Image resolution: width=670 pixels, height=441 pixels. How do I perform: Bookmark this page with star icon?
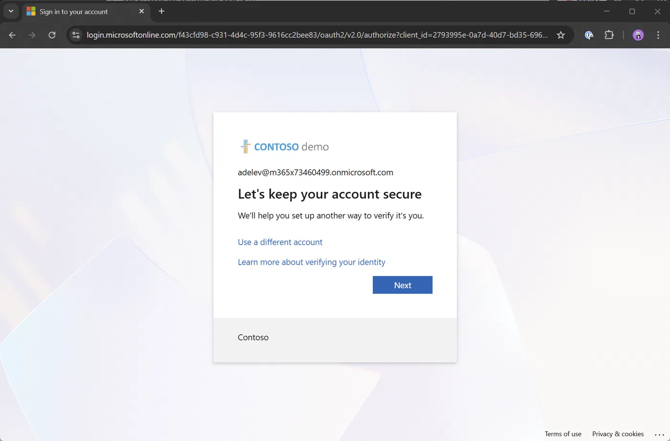[561, 35]
